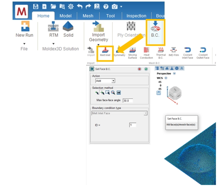This screenshot has height=186, width=224.
Task: Select the Coolant Outlet Face icon
Action: pos(203,52)
